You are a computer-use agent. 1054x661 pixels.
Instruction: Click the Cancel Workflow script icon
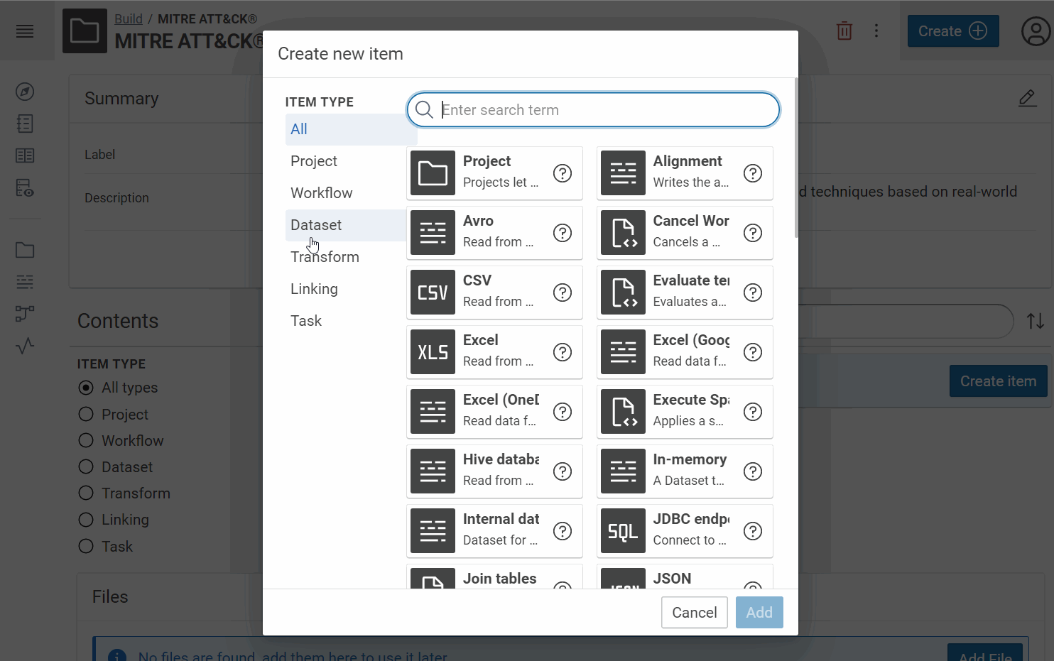tap(623, 233)
